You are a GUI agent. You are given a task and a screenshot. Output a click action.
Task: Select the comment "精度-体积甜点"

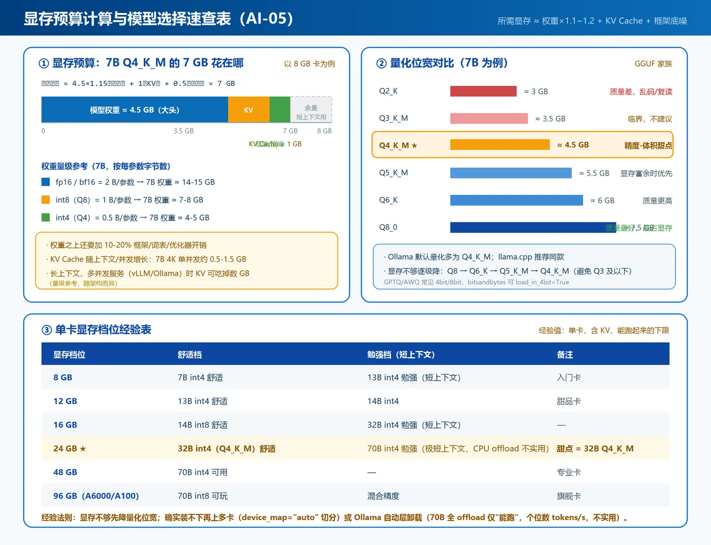pos(648,146)
